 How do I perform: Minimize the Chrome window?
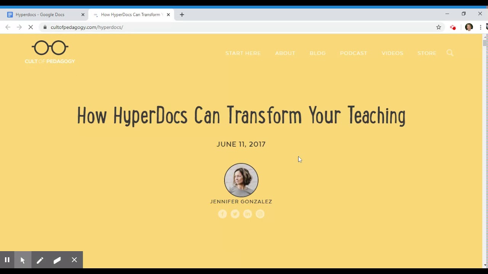(x=447, y=14)
